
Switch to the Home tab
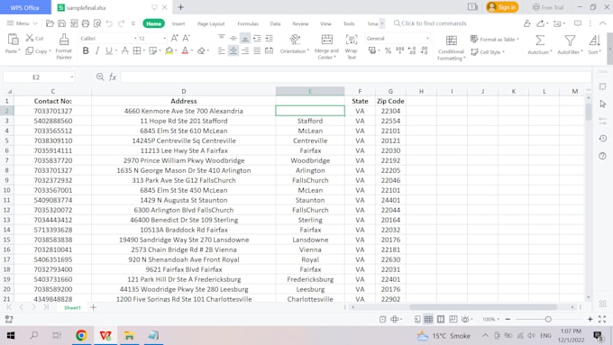tap(153, 23)
